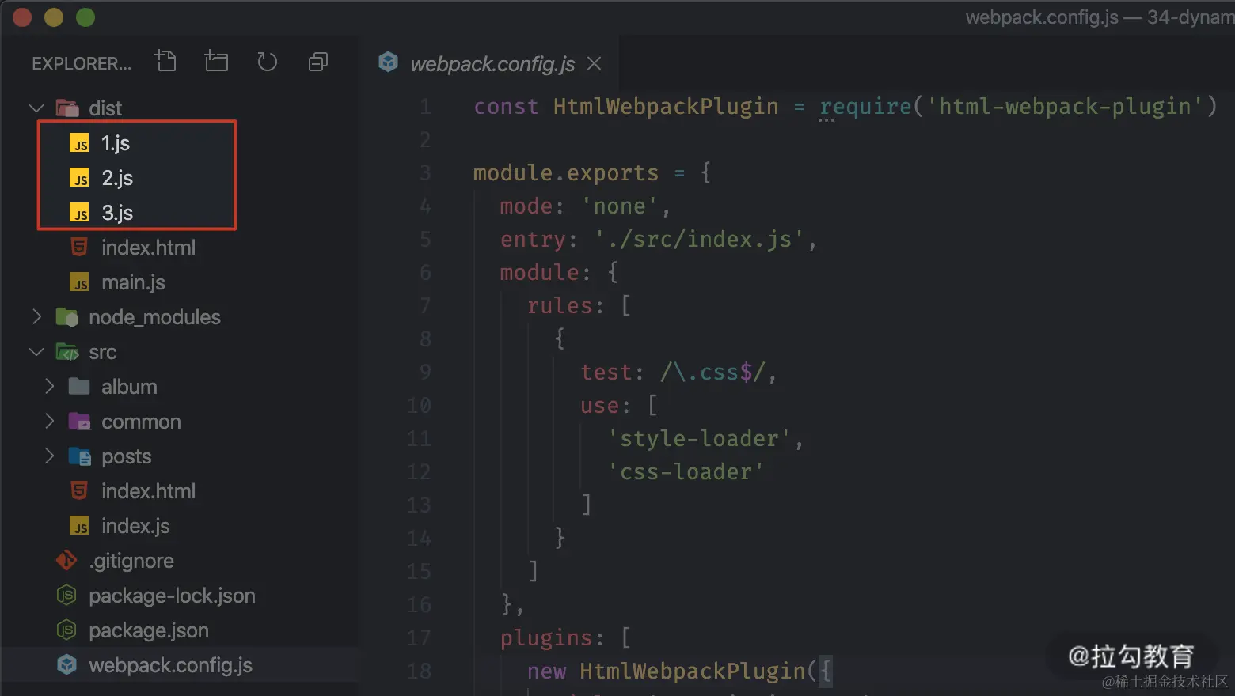1235x696 pixels.
Task: Close the webpack.config.js editor tab
Action: click(x=595, y=63)
